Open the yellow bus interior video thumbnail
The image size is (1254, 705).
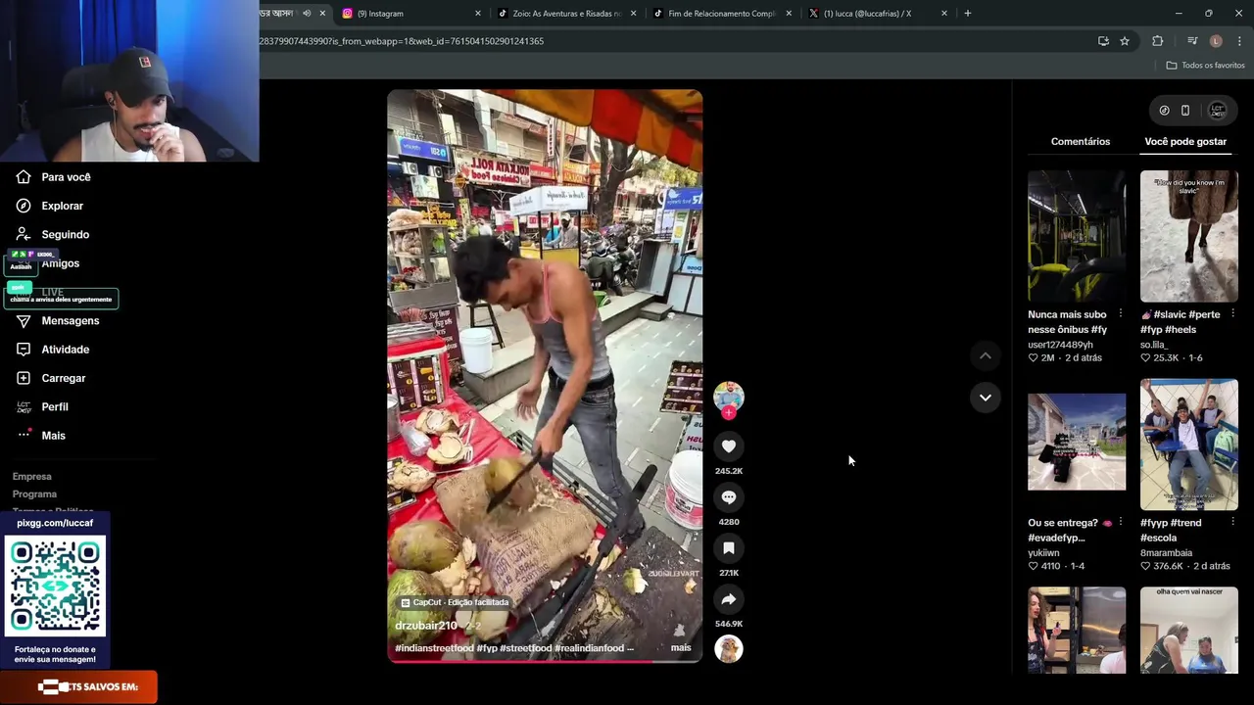click(x=1077, y=236)
